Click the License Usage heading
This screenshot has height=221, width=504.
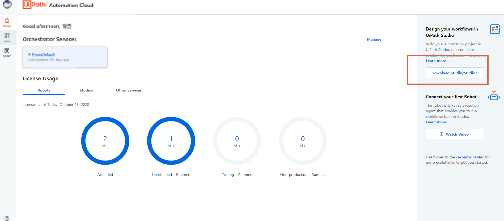point(40,79)
